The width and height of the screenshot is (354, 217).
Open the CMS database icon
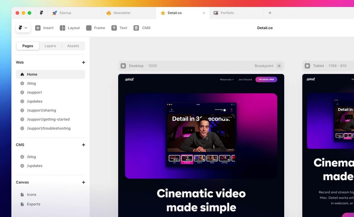click(x=136, y=28)
